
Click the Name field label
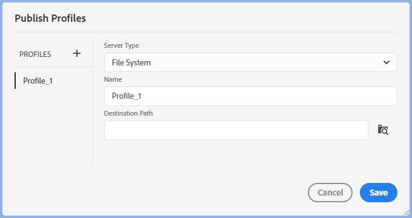113,79
